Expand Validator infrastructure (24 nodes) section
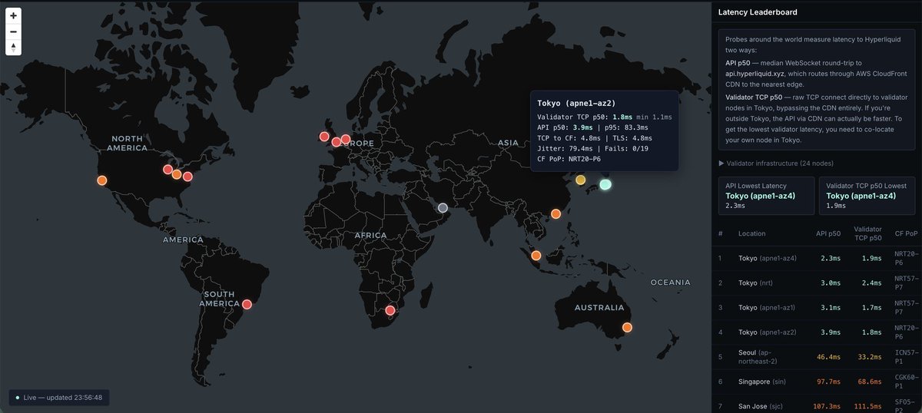 point(775,163)
